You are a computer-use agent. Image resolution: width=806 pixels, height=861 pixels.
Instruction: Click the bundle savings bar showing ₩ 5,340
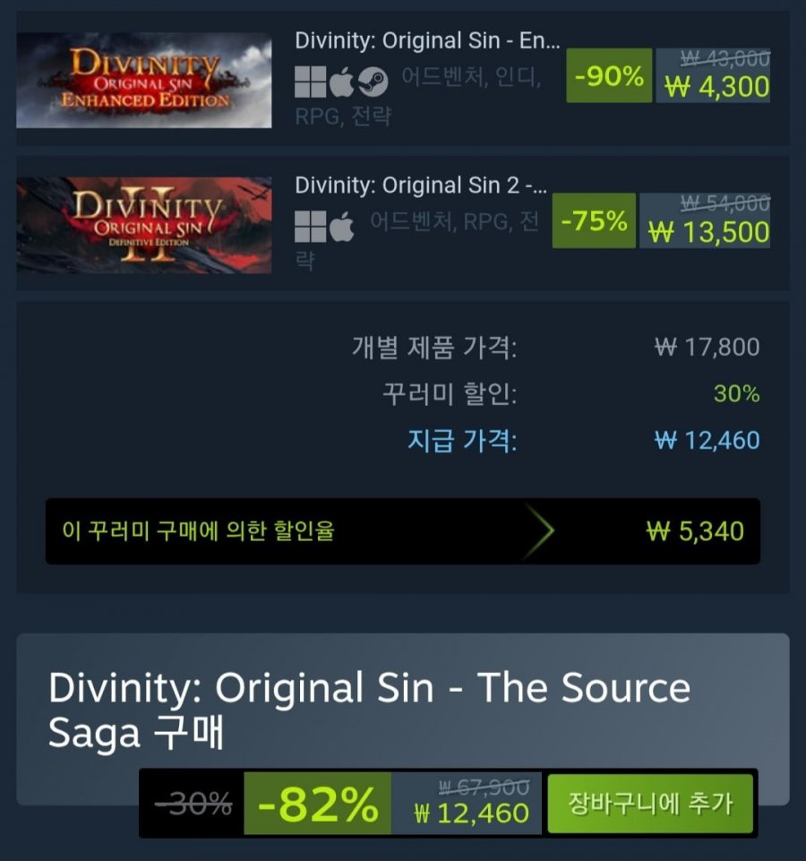[402, 531]
